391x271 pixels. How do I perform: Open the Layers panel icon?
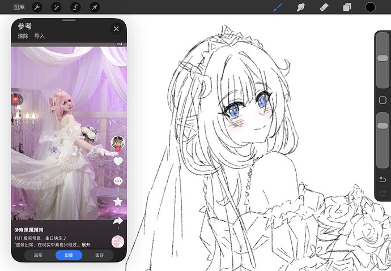tap(347, 7)
